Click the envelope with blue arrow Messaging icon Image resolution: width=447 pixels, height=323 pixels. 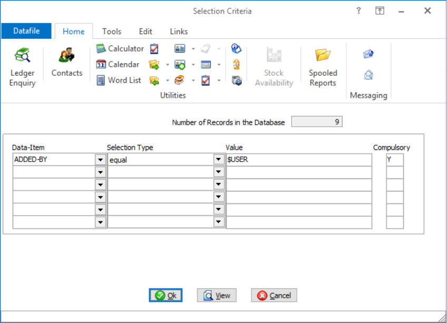point(368,54)
